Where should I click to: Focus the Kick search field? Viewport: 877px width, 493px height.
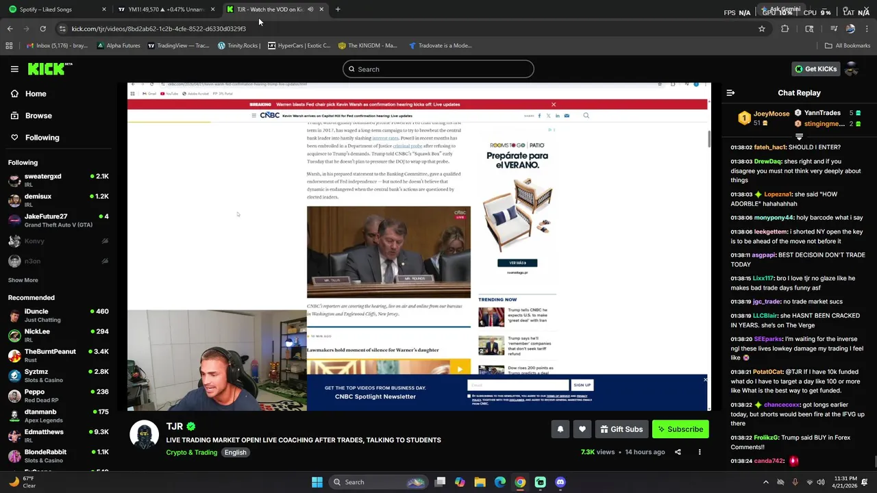(x=438, y=69)
